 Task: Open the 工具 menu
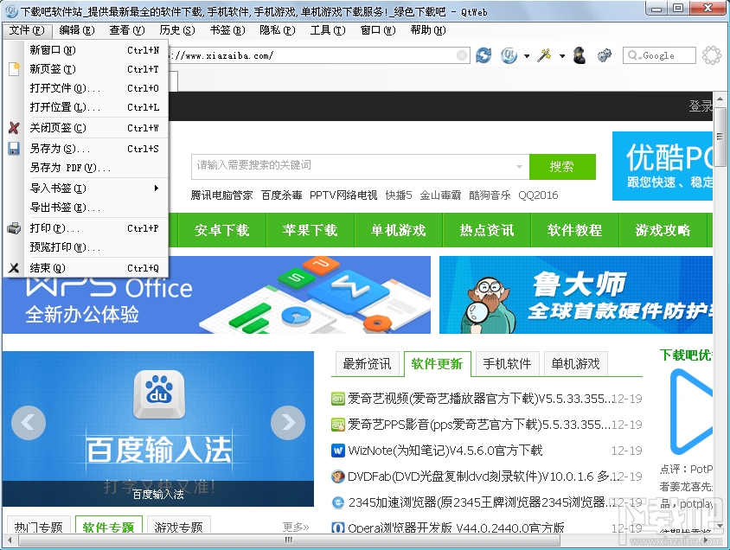[x=326, y=29]
